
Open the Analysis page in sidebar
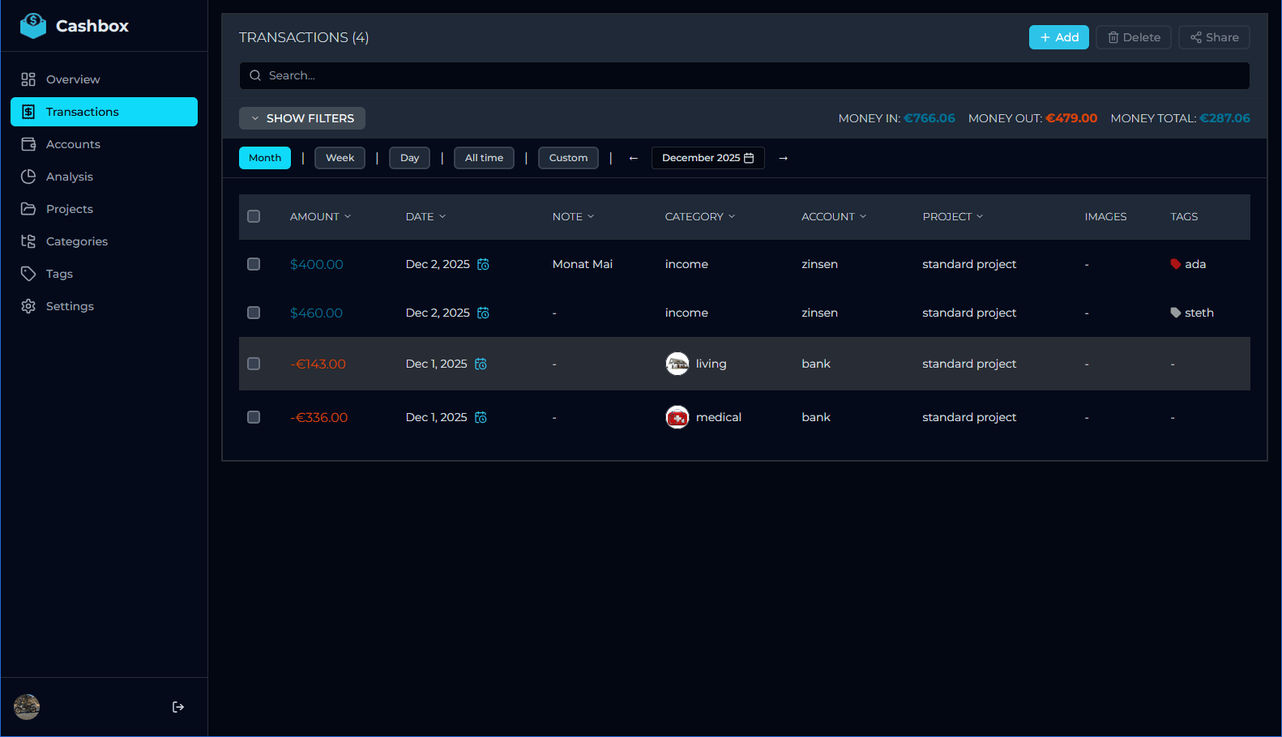coord(70,177)
